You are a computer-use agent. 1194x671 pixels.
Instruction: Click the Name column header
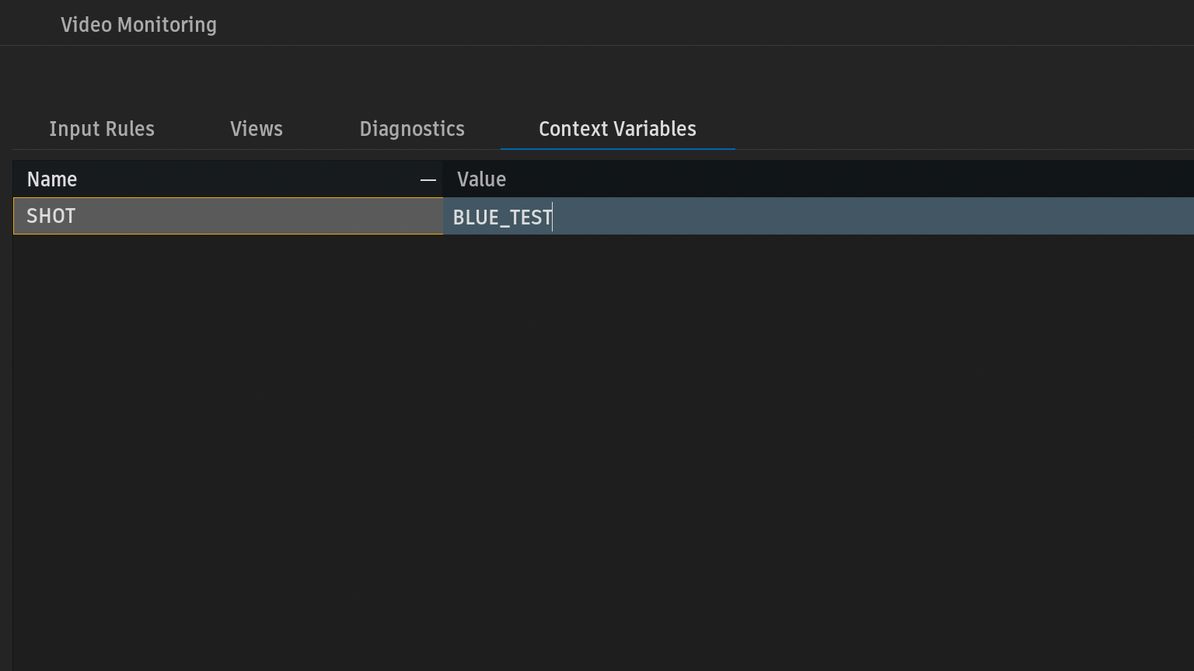coord(52,179)
